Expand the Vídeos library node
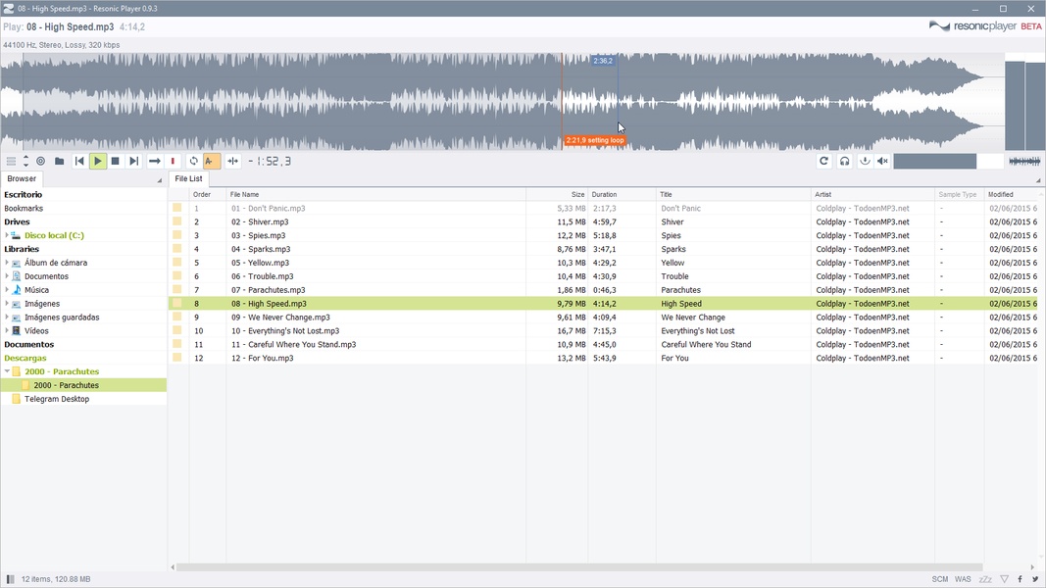 click(x=7, y=330)
